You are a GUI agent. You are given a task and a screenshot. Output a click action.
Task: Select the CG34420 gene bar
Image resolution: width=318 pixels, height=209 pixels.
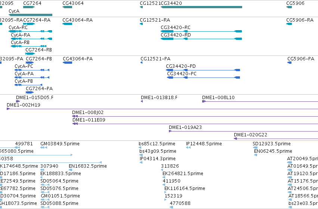click(x=201, y=7)
